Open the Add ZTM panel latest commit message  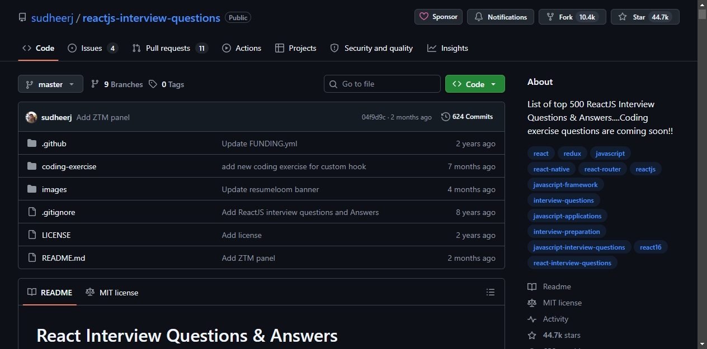tap(103, 117)
